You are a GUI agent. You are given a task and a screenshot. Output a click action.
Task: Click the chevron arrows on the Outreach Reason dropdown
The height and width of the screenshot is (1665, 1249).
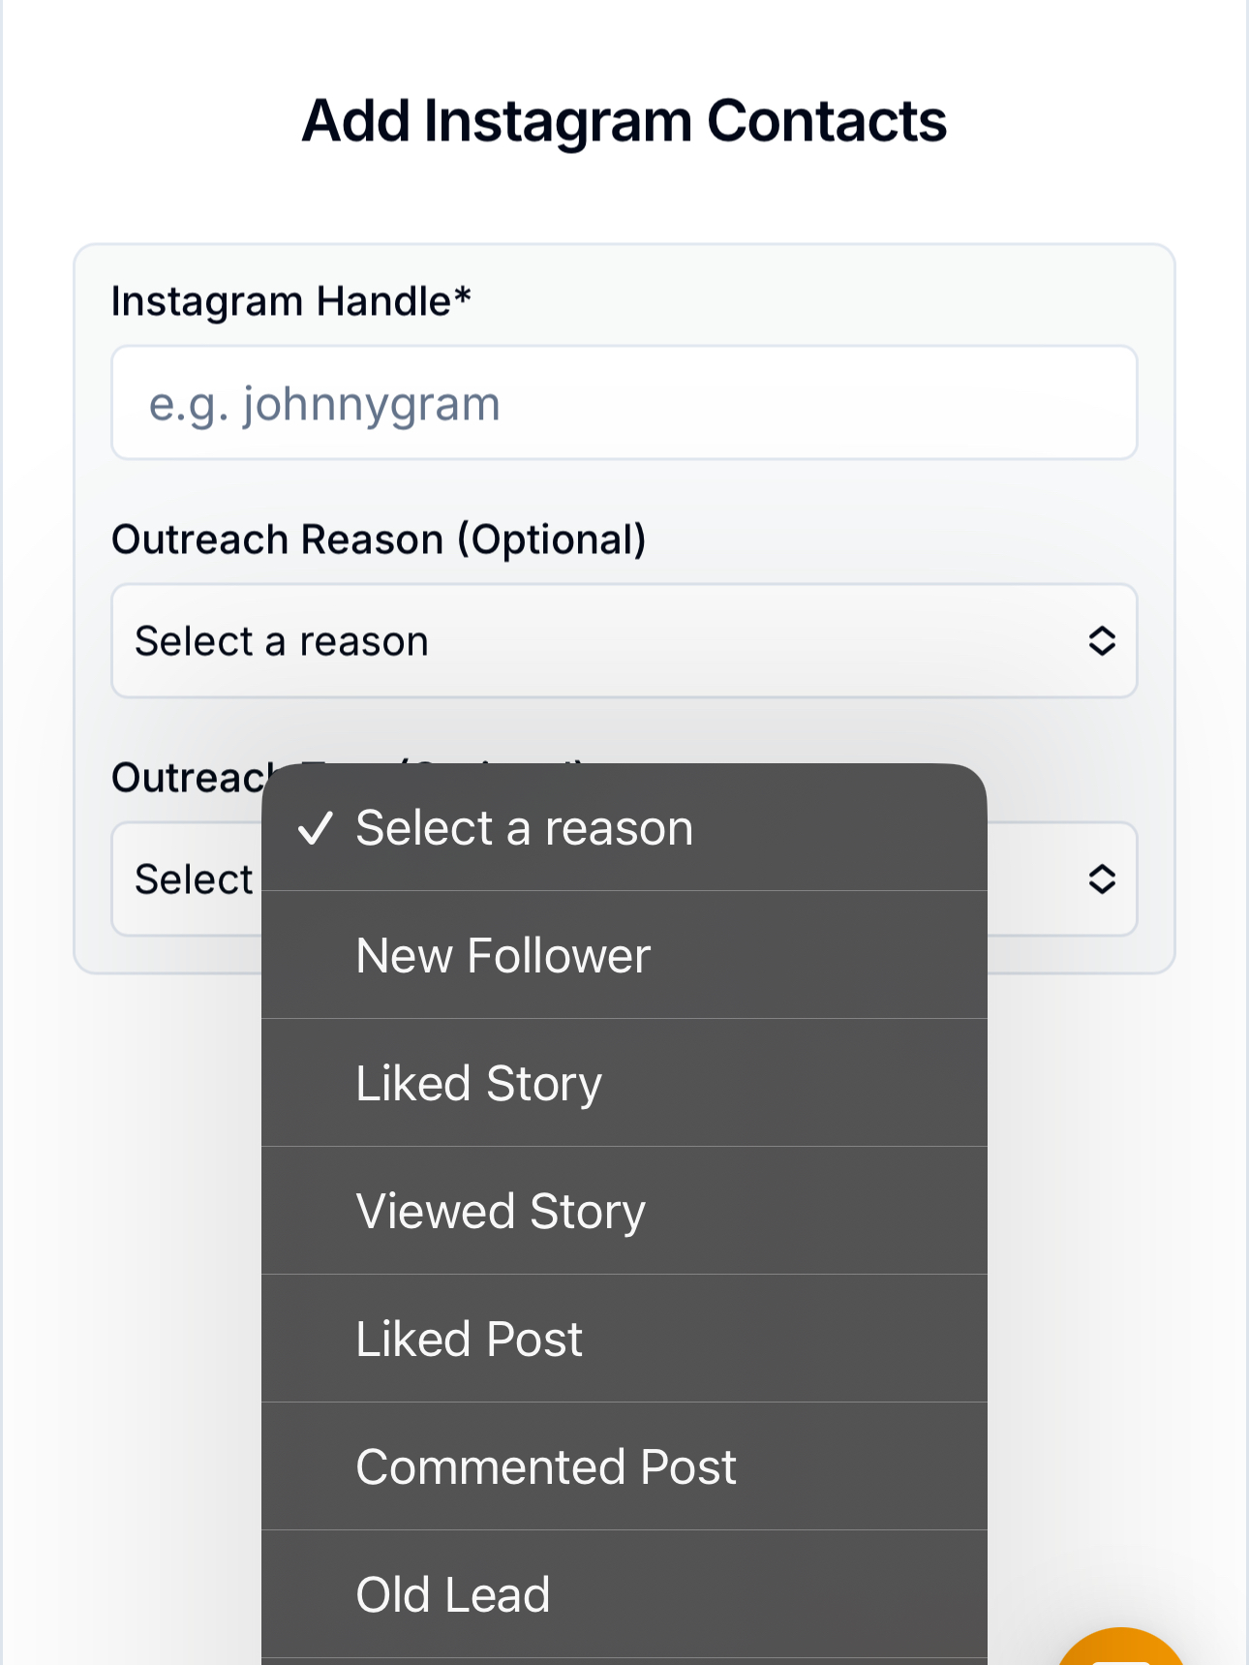coord(1102,641)
